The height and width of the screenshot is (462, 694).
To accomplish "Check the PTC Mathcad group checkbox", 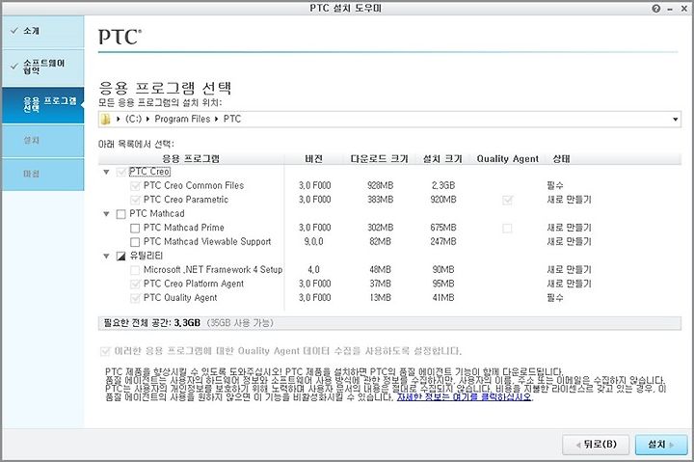I will [x=120, y=214].
